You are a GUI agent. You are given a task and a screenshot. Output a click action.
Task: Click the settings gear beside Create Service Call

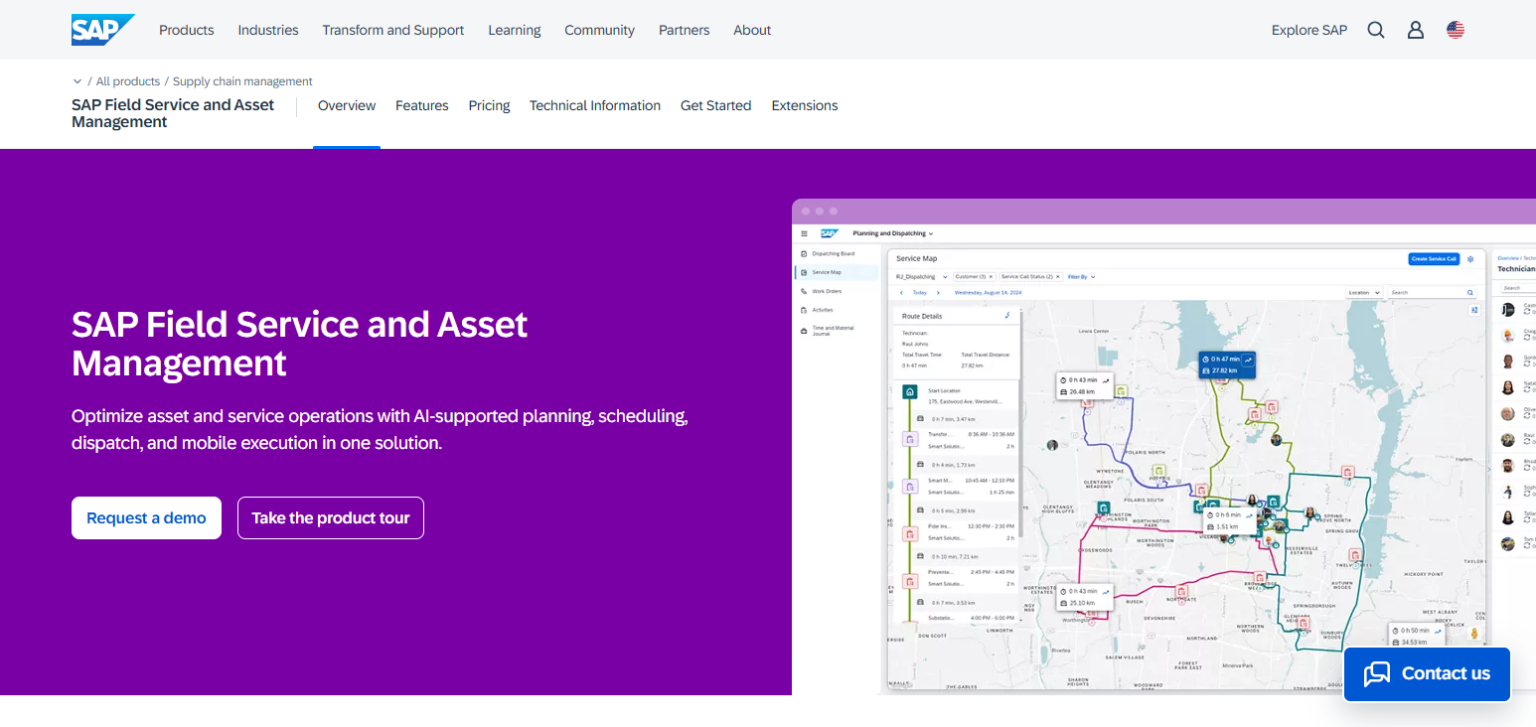(x=1470, y=259)
